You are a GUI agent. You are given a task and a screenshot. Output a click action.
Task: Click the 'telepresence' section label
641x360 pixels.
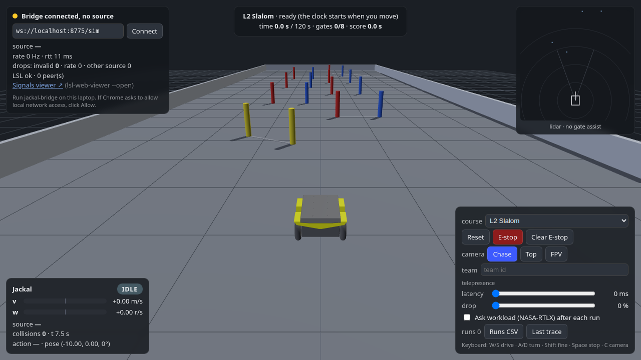tap(478, 283)
